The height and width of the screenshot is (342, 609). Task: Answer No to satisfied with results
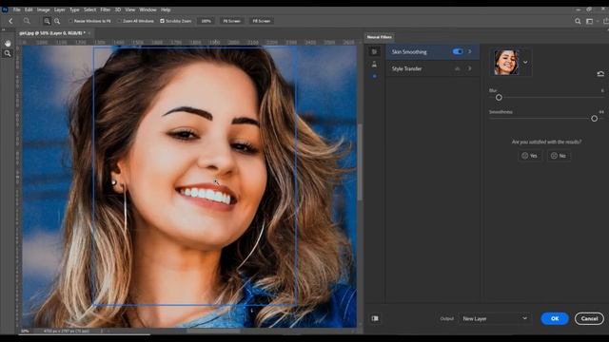[x=559, y=156]
